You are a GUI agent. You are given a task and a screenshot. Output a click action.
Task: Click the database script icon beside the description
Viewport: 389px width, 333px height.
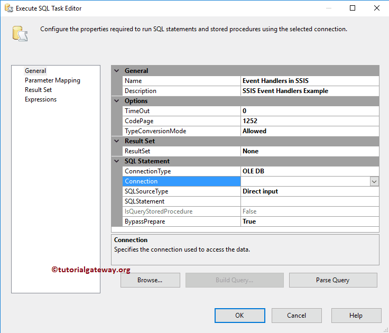click(x=20, y=33)
